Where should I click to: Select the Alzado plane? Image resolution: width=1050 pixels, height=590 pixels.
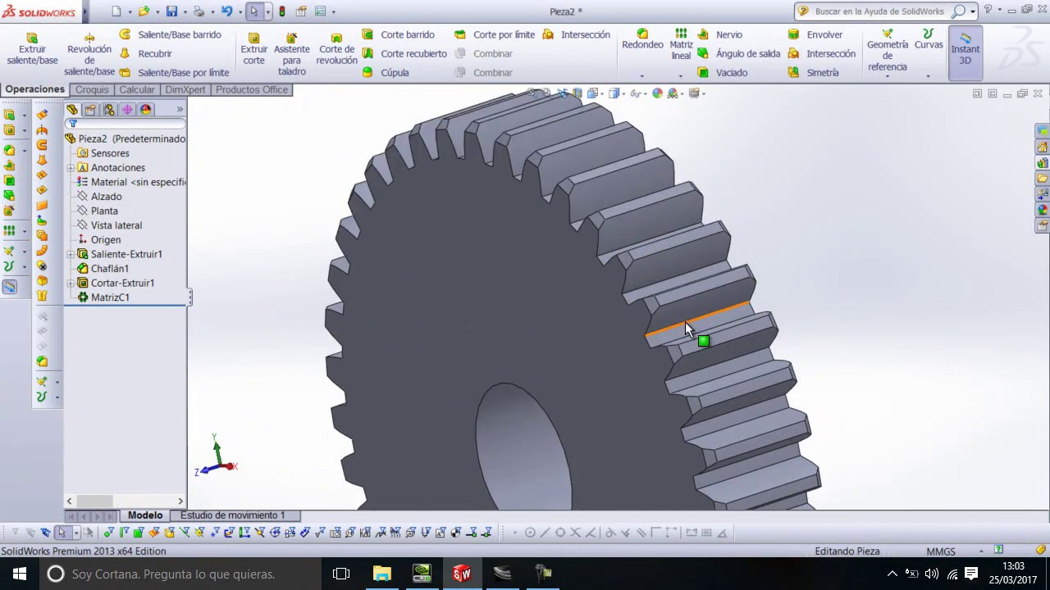(x=106, y=197)
